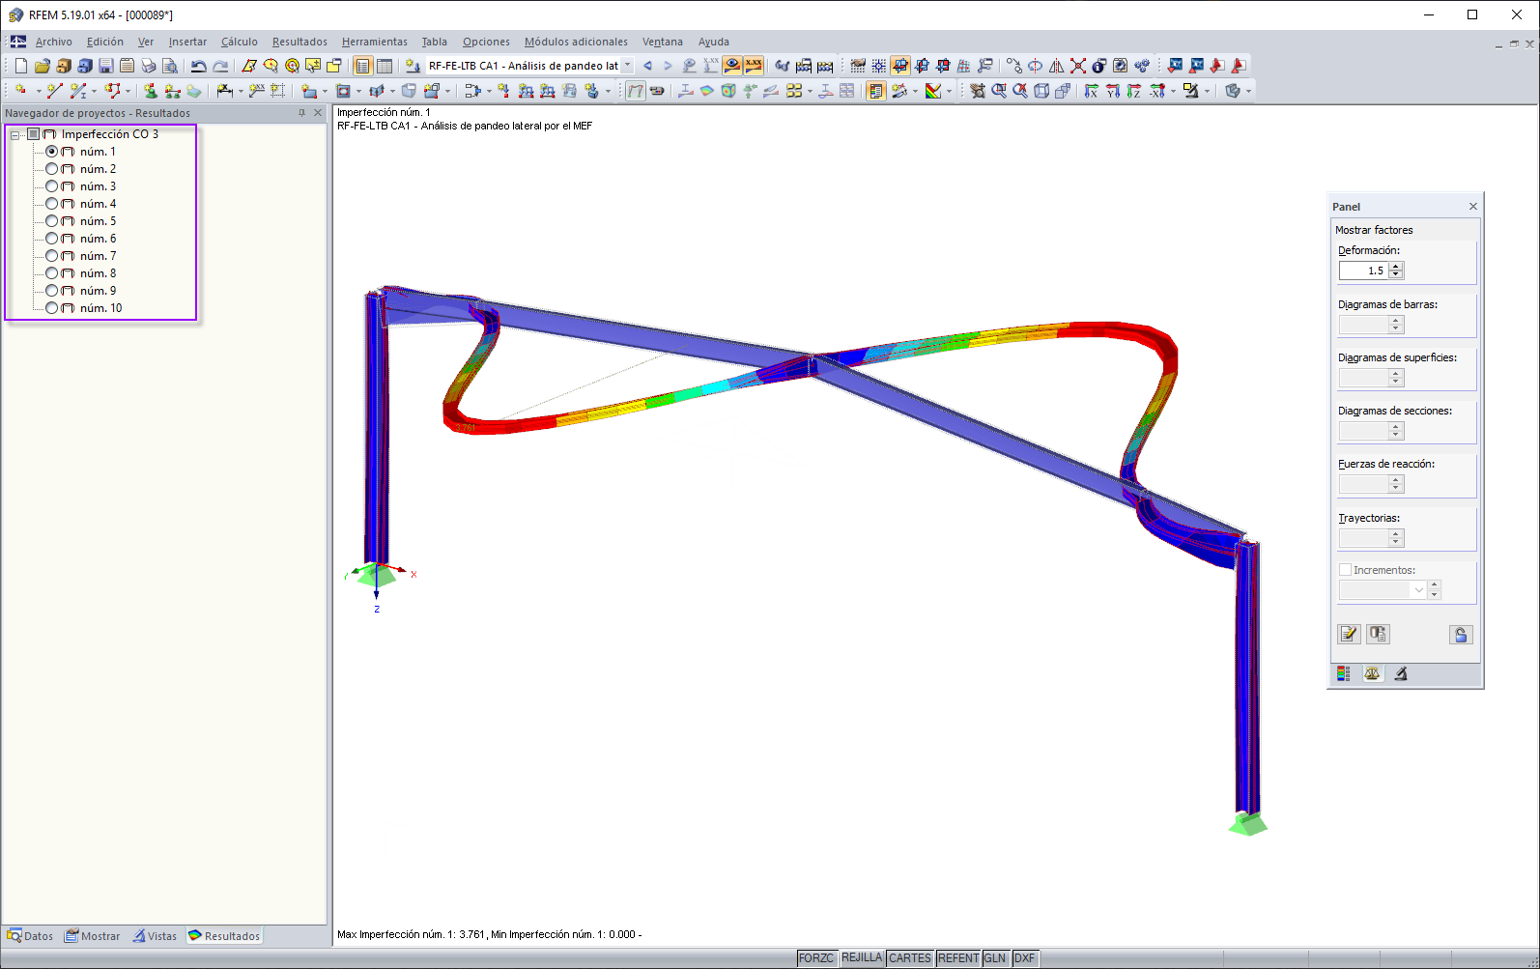Click the isometric wireframe cube icon

[1041, 91]
